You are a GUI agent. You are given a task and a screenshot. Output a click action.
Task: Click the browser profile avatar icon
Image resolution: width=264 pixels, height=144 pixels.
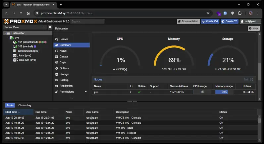250,13
